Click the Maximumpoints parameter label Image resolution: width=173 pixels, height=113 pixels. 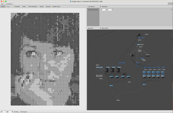pyautogui.click(x=93, y=10)
